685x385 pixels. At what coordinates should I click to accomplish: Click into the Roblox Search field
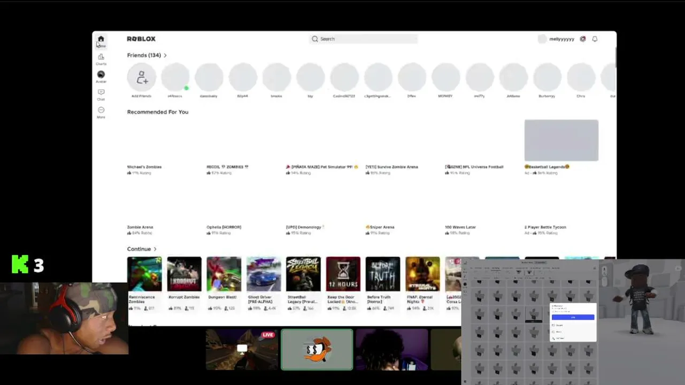pos(363,39)
